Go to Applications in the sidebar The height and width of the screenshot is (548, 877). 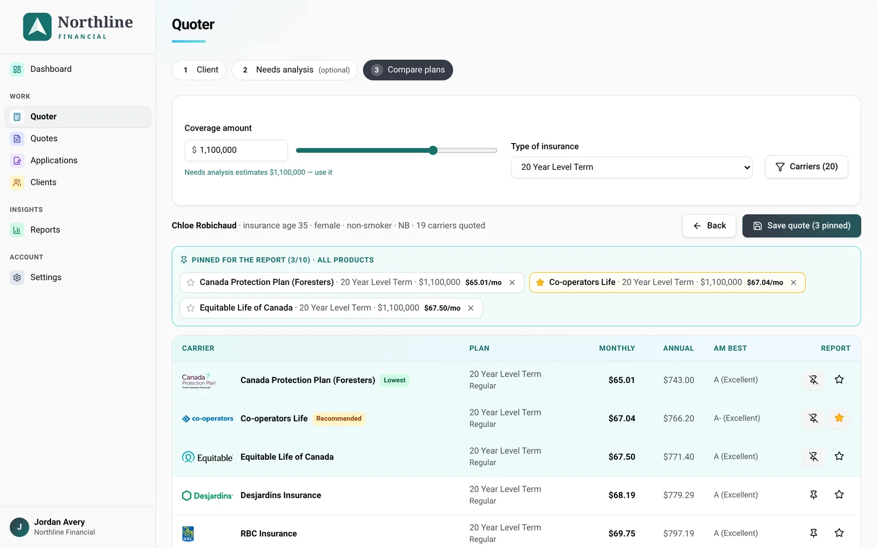pos(78,161)
